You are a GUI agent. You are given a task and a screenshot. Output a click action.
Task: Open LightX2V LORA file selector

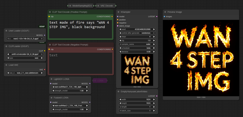[70, 87]
